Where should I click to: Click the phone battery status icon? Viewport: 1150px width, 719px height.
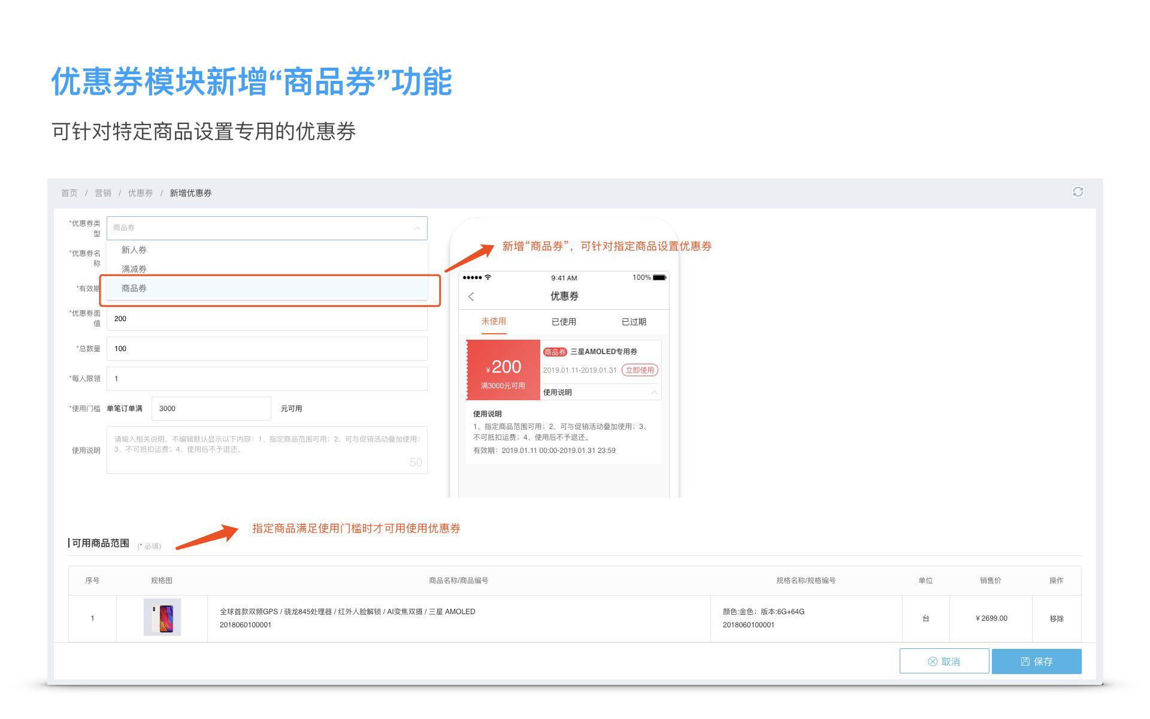[x=659, y=277]
